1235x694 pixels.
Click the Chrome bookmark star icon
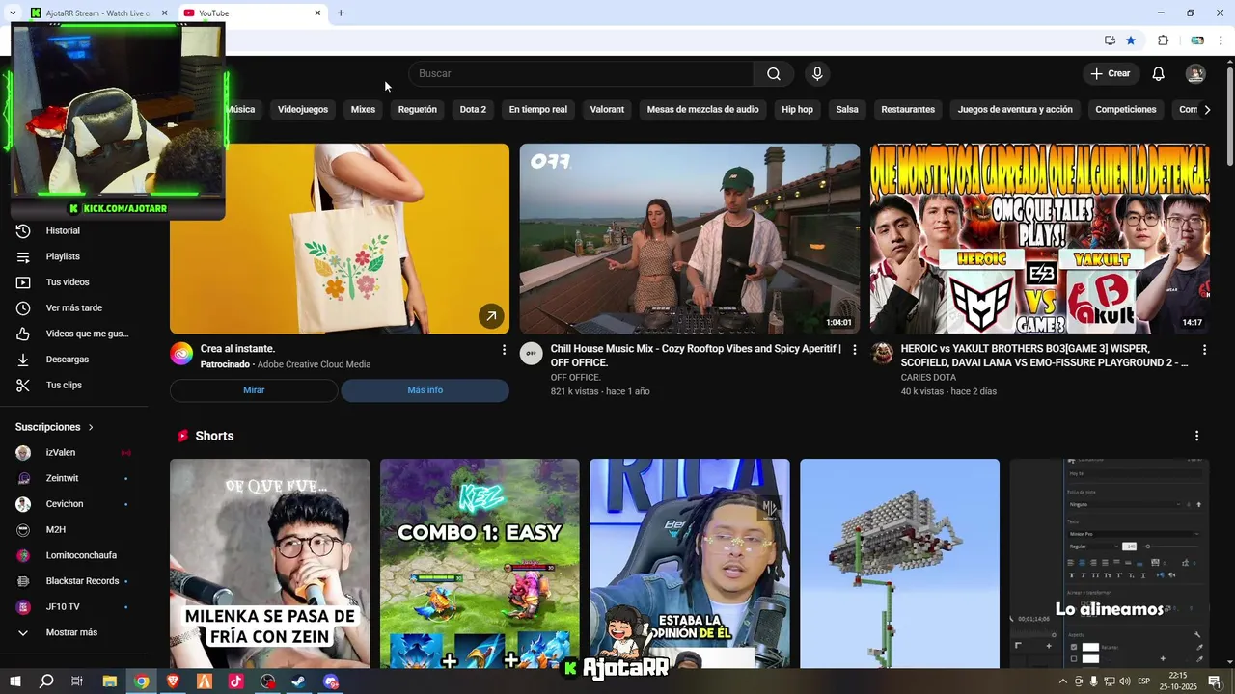pos(1131,40)
